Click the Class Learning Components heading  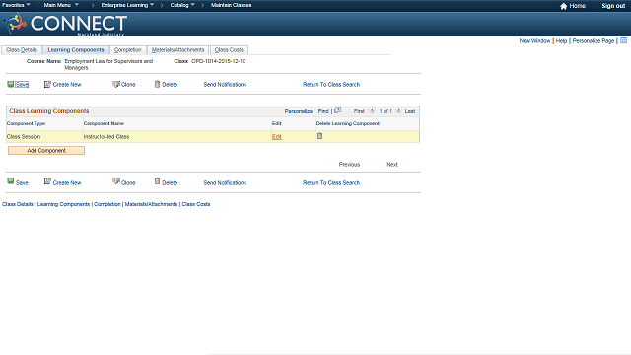pos(49,111)
